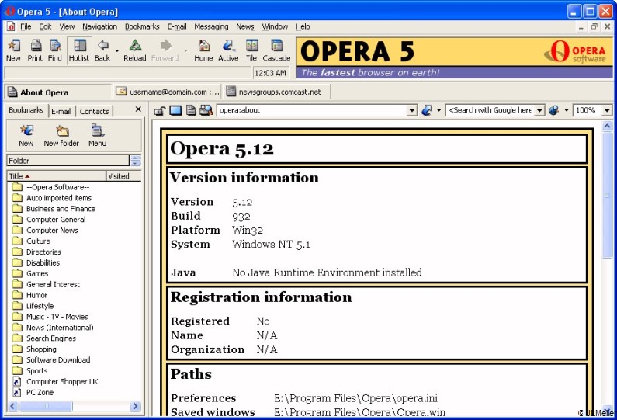This screenshot has height=420, width=617.
Task: Reload the page with the Reload icon
Action: (134, 50)
